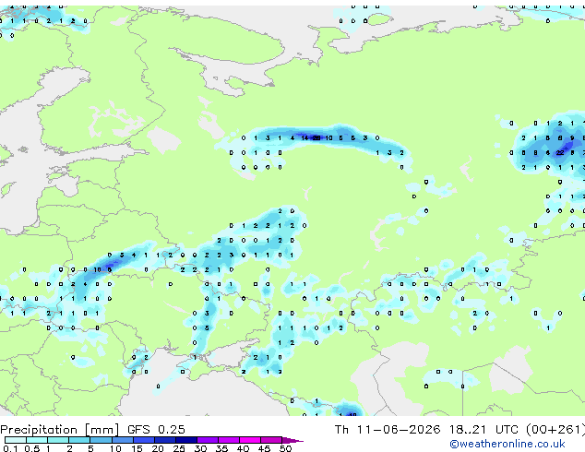The height and width of the screenshot is (452, 585).
Task: Click legend scale label "40"
Action: 243,448
